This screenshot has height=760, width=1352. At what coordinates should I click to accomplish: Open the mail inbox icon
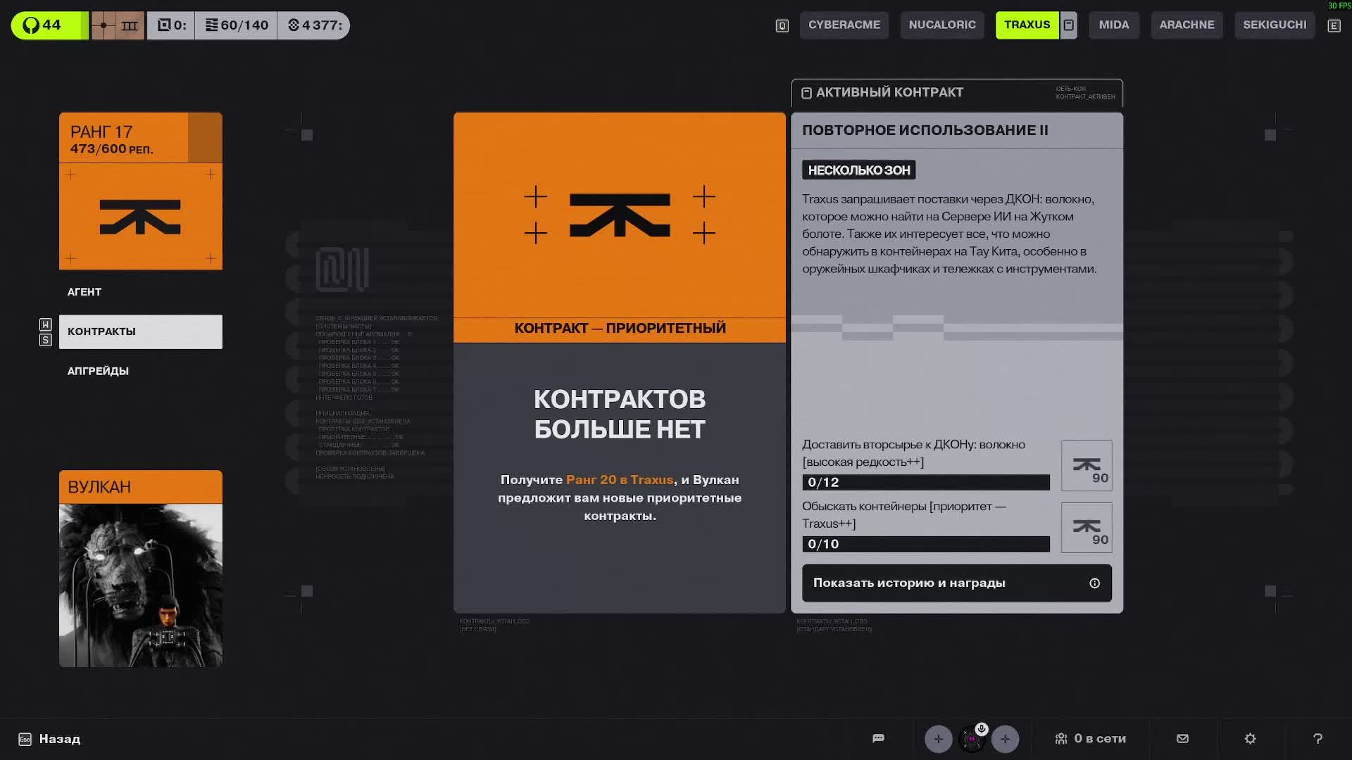1182,738
